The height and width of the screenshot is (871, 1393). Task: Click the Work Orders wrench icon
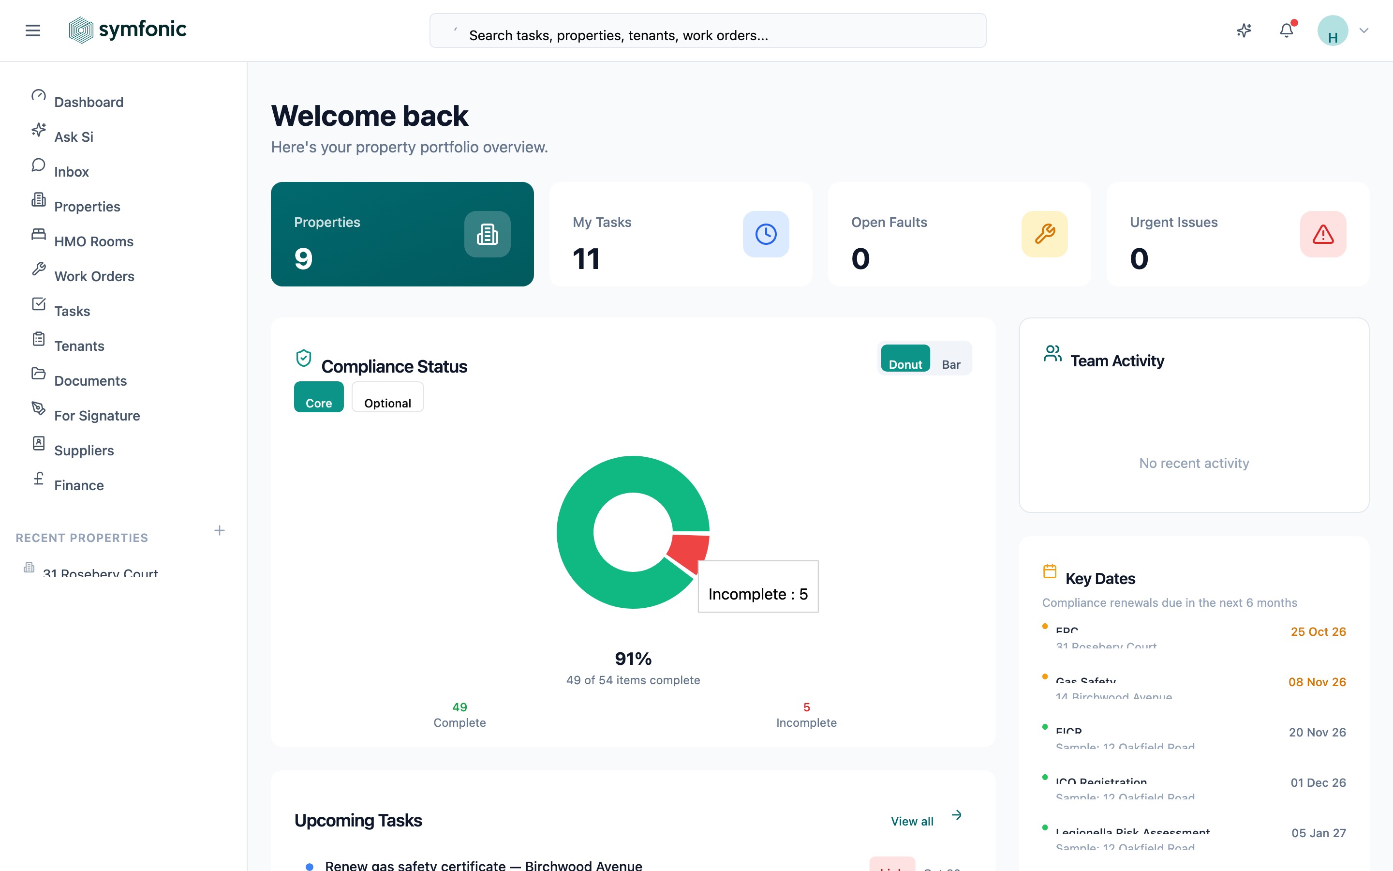click(39, 269)
